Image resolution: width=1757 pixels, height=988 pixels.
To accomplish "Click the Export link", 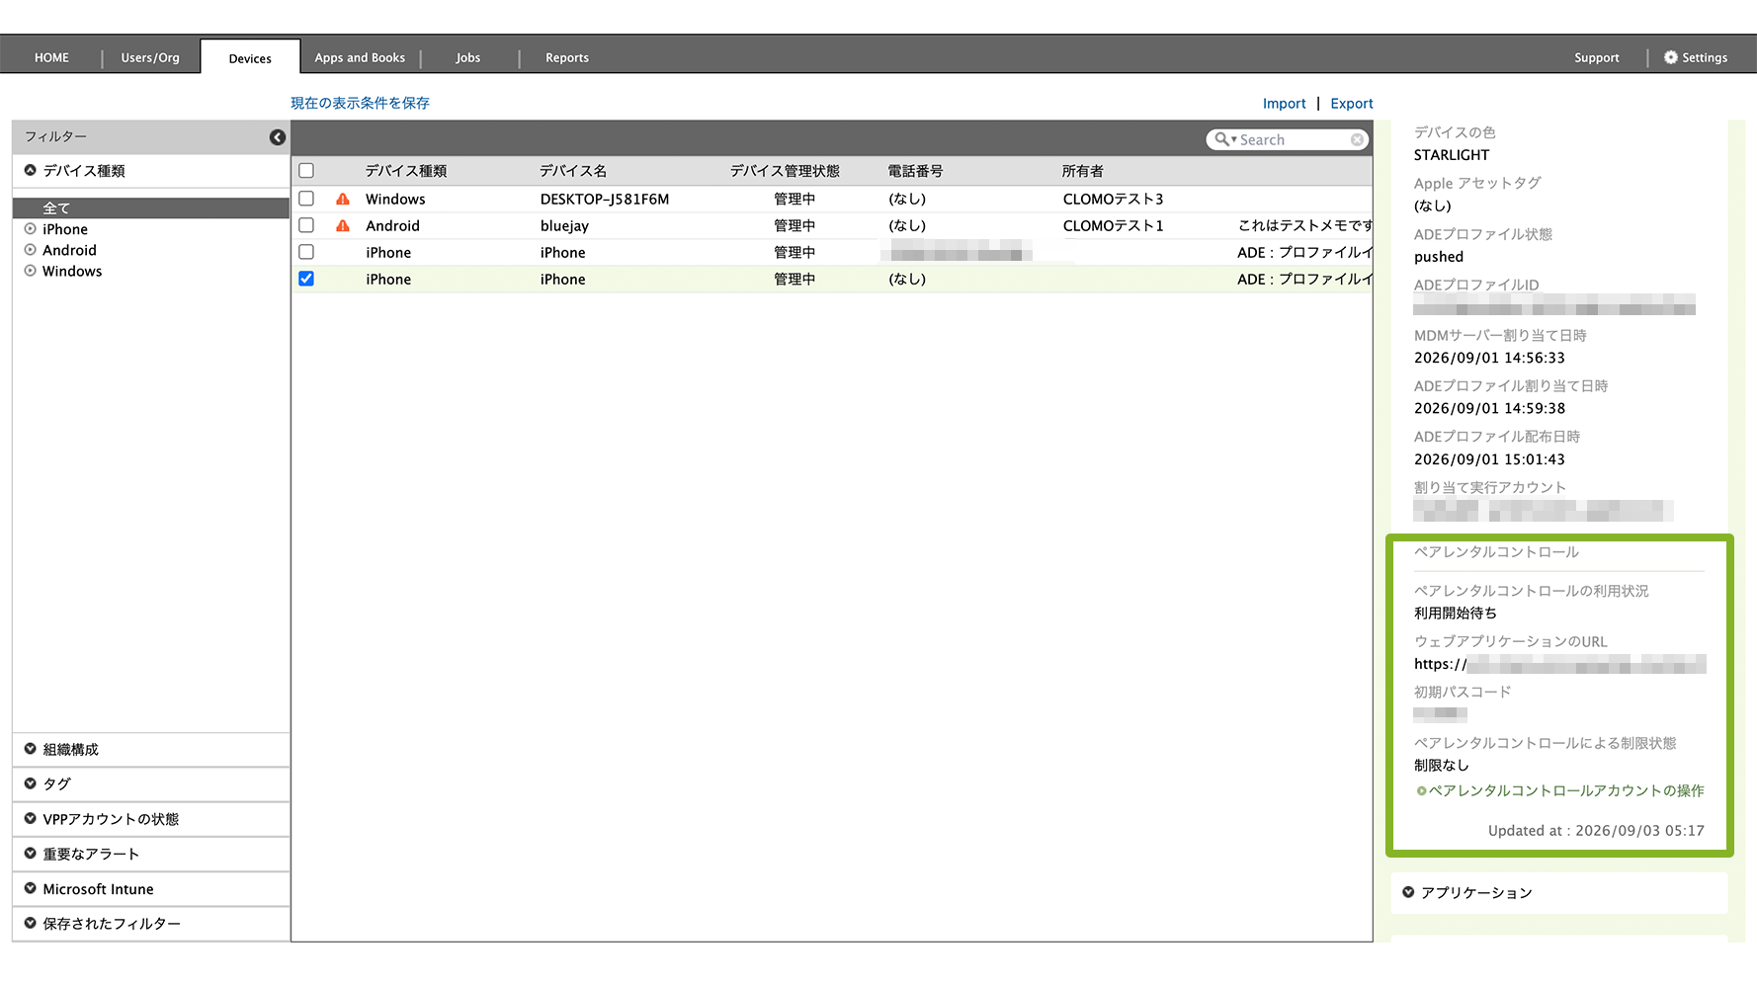I will coord(1352,103).
